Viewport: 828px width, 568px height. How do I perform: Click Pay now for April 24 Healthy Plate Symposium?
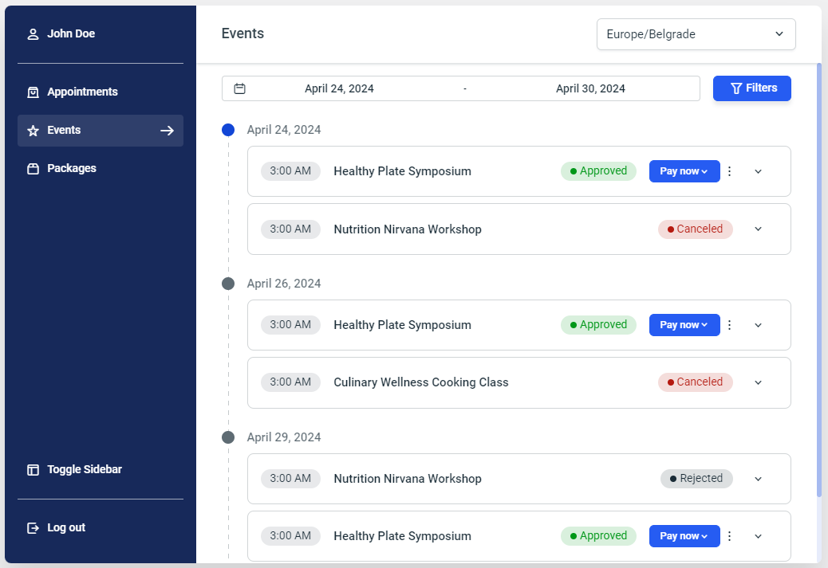(x=684, y=170)
